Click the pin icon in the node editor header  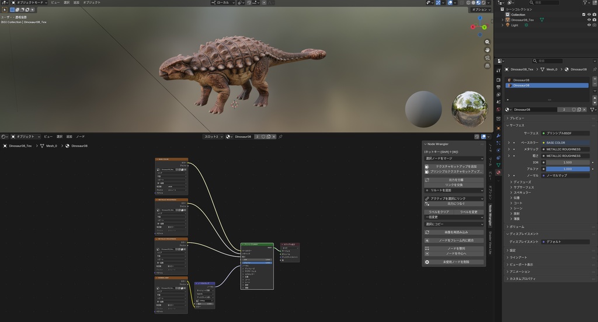click(x=280, y=136)
